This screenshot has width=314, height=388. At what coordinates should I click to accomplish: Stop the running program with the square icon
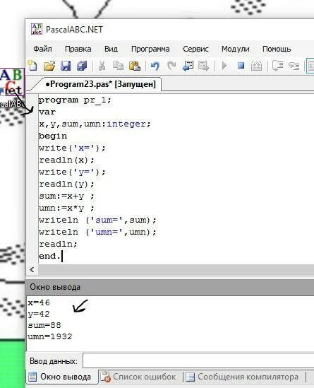click(241, 66)
